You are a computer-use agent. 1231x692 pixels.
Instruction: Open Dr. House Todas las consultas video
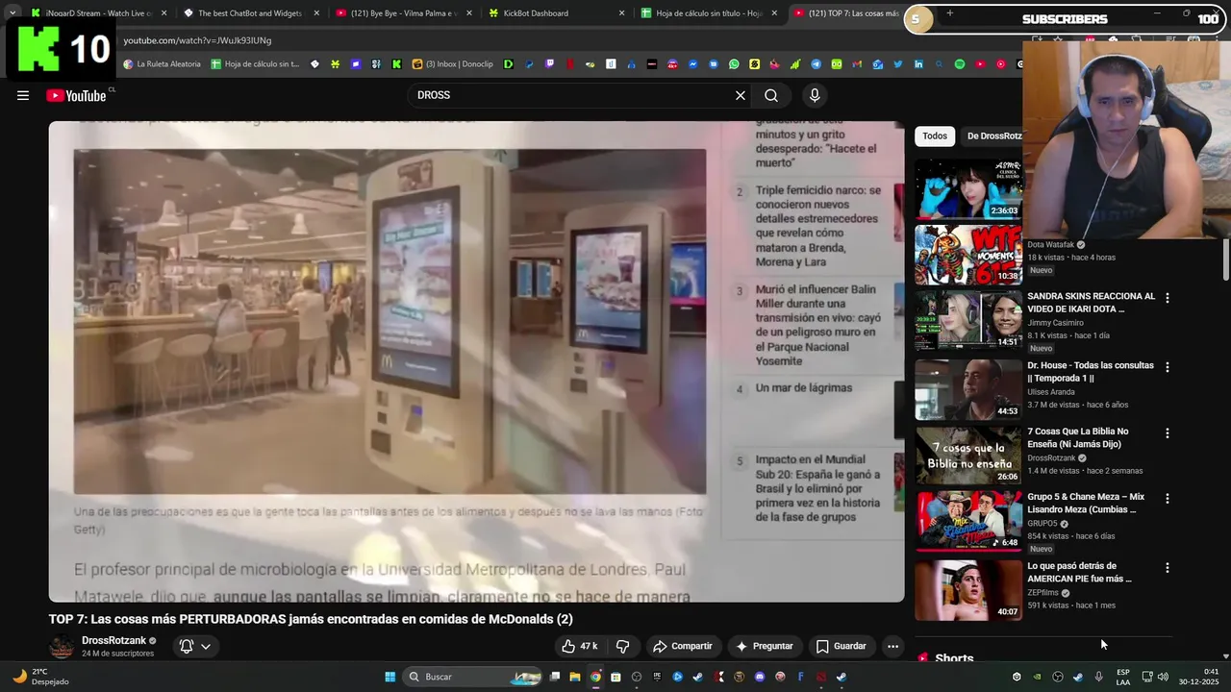pyautogui.click(x=1091, y=372)
